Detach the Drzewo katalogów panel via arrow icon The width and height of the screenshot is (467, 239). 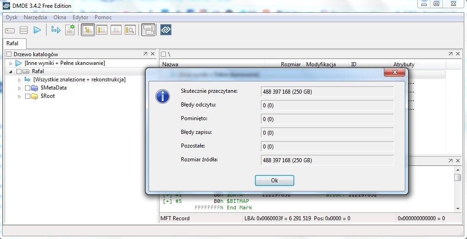pyautogui.click(x=145, y=54)
